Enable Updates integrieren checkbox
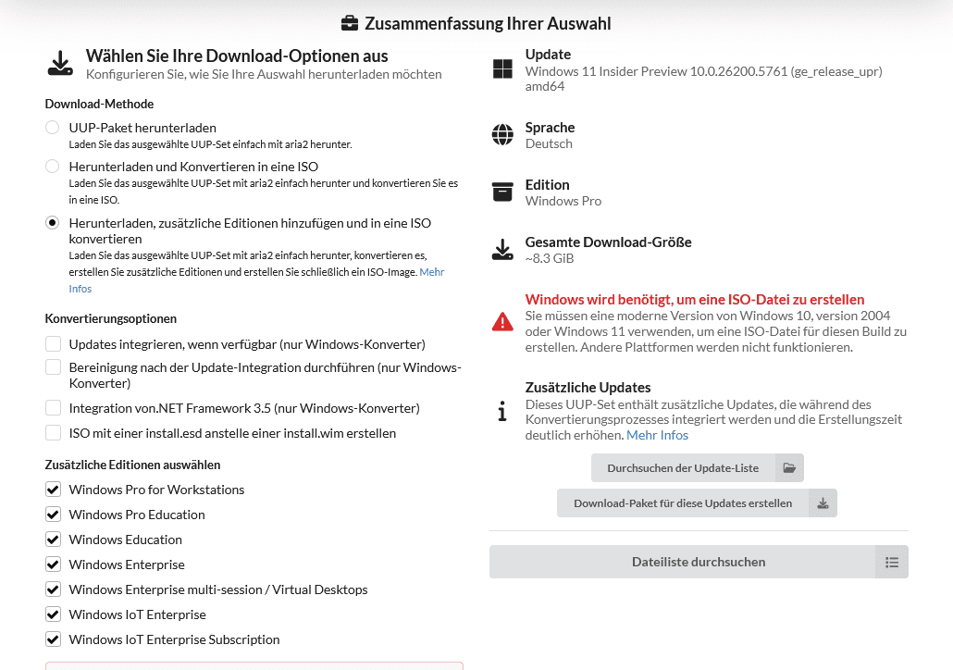The width and height of the screenshot is (953, 670). point(54,344)
